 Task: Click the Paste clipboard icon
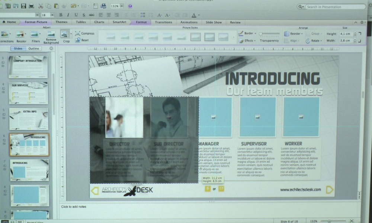click(x=56, y=6)
